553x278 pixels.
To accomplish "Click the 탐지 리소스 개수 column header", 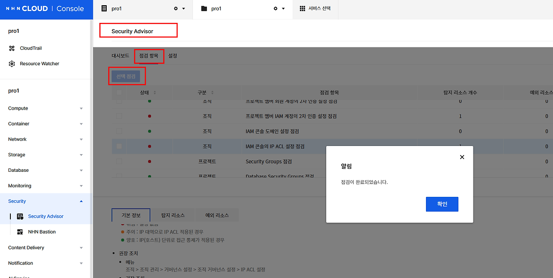I will (x=460, y=93).
